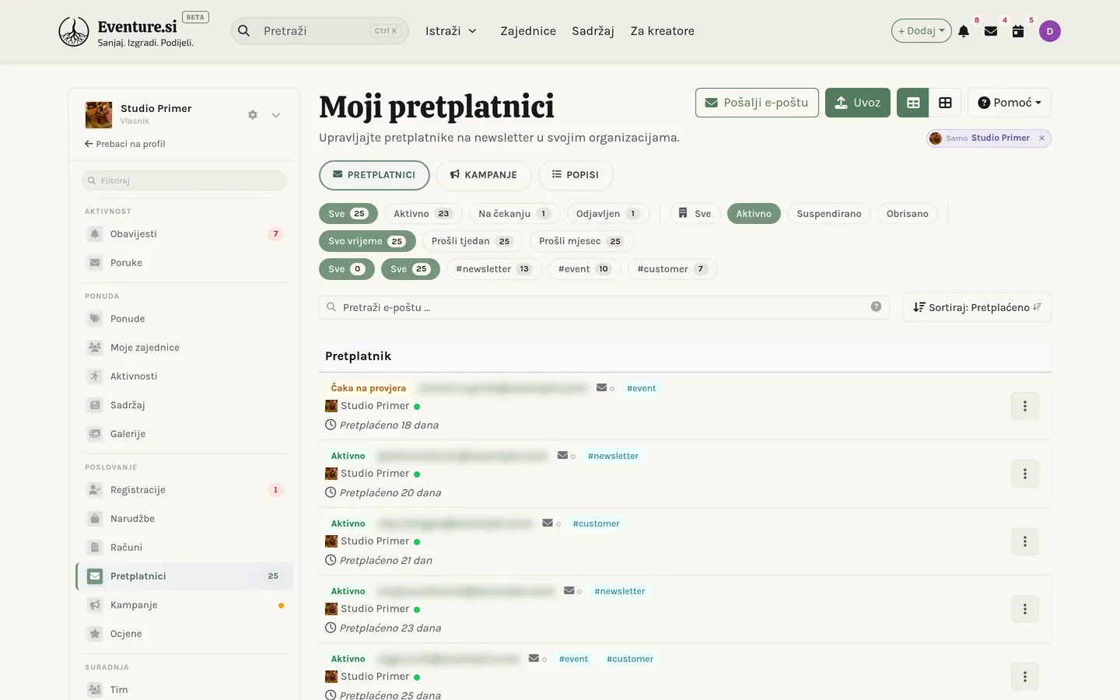Click the Galerije images icon
This screenshot has height=700, width=1120.
point(95,434)
